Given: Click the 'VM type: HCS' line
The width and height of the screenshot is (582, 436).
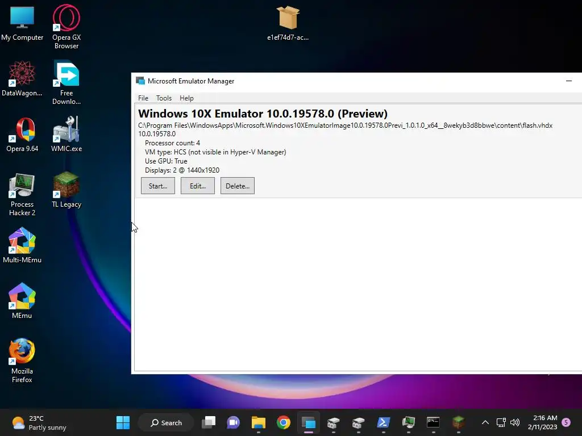Looking at the screenshot, I should tap(215, 152).
